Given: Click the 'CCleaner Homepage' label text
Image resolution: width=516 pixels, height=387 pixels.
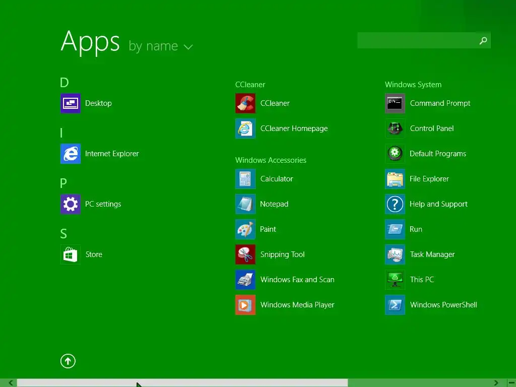Looking at the screenshot, I should pos(294,128).
